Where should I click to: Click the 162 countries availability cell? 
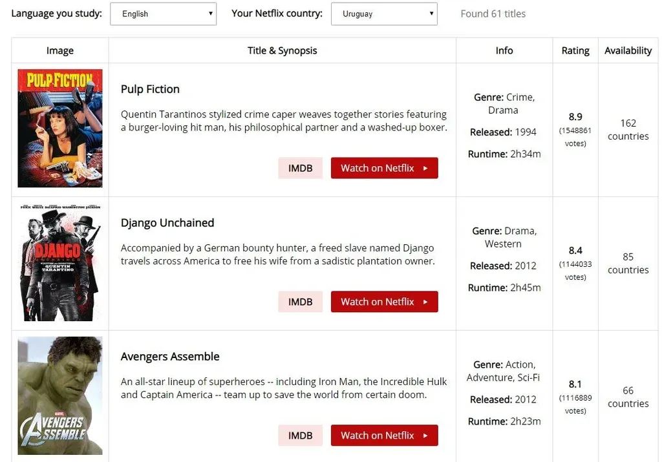628,129
